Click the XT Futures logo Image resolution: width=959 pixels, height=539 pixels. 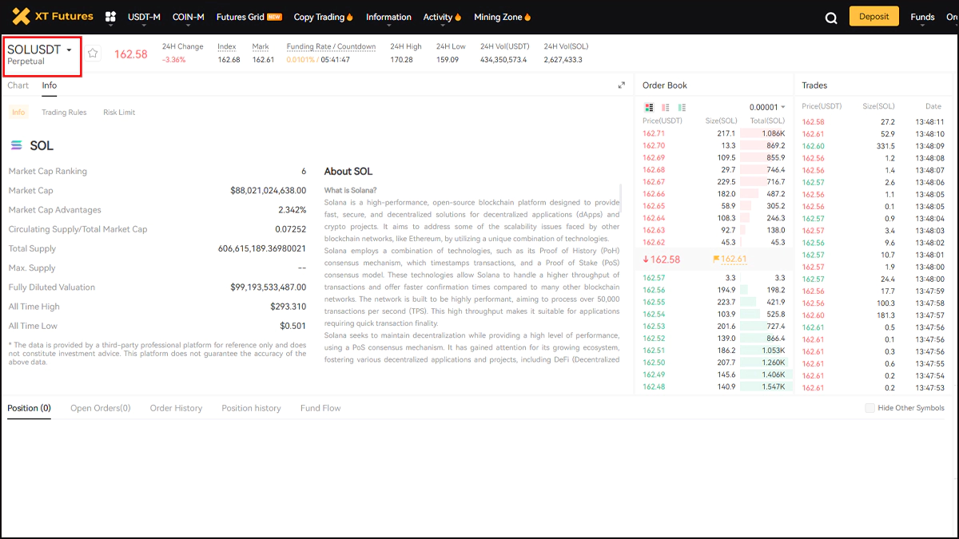point(53,16)
